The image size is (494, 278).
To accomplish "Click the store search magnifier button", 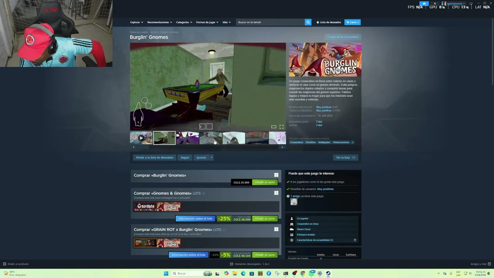I will point(308,22).
